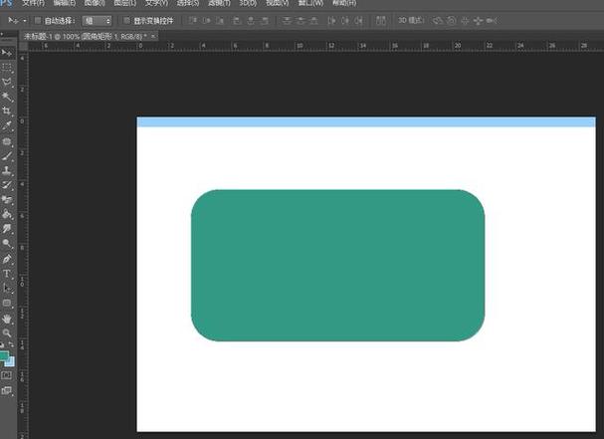The height and width of the screenshot is (439, 604).
Task: Select the Horizontal Type tool
Action: [x=7, y=272]
